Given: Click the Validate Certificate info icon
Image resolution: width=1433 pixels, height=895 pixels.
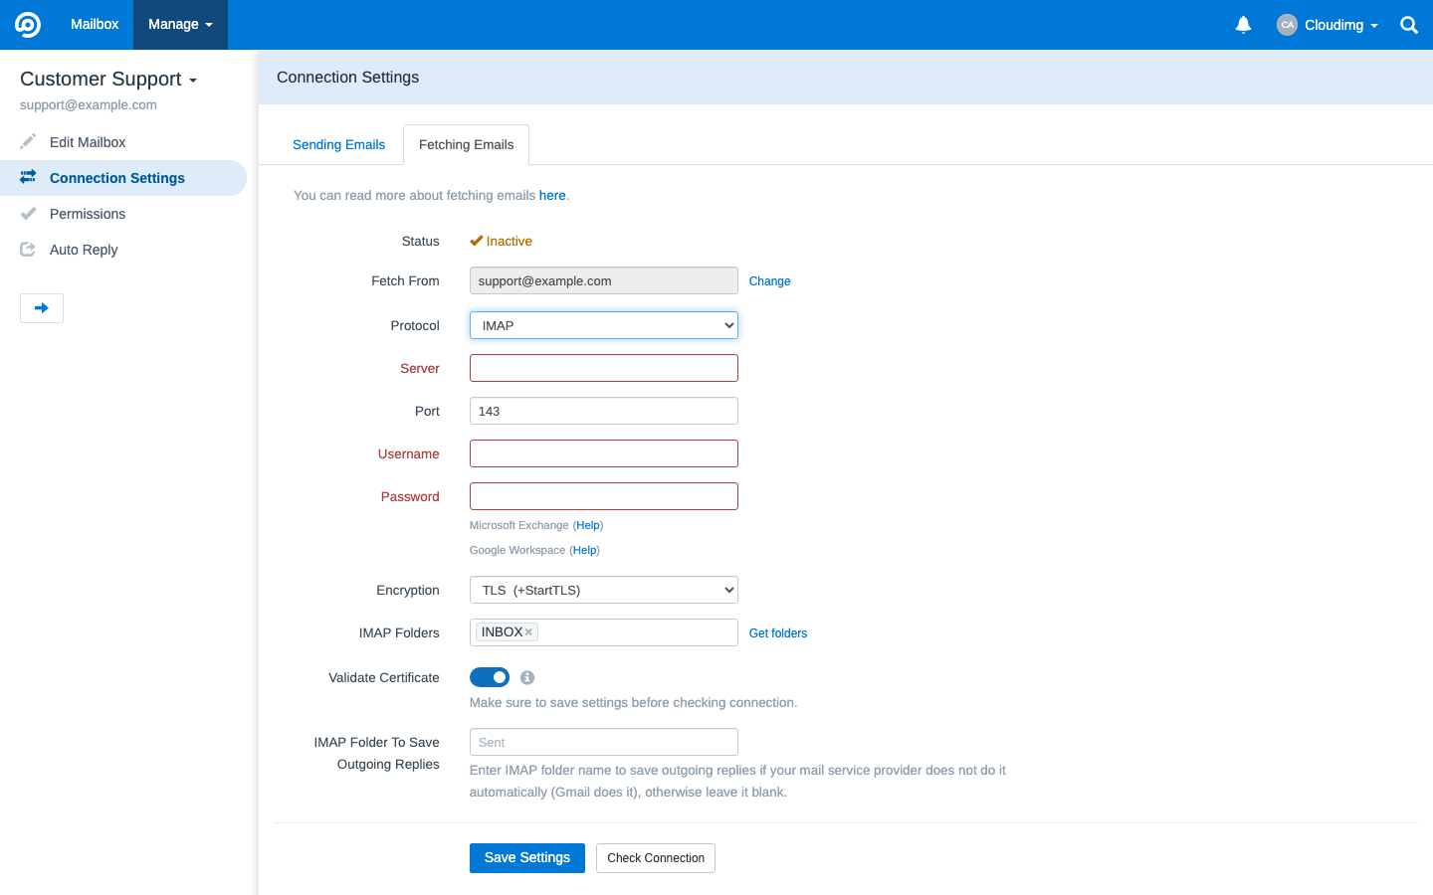Looking at the screenshot, I should coord(527,677).
